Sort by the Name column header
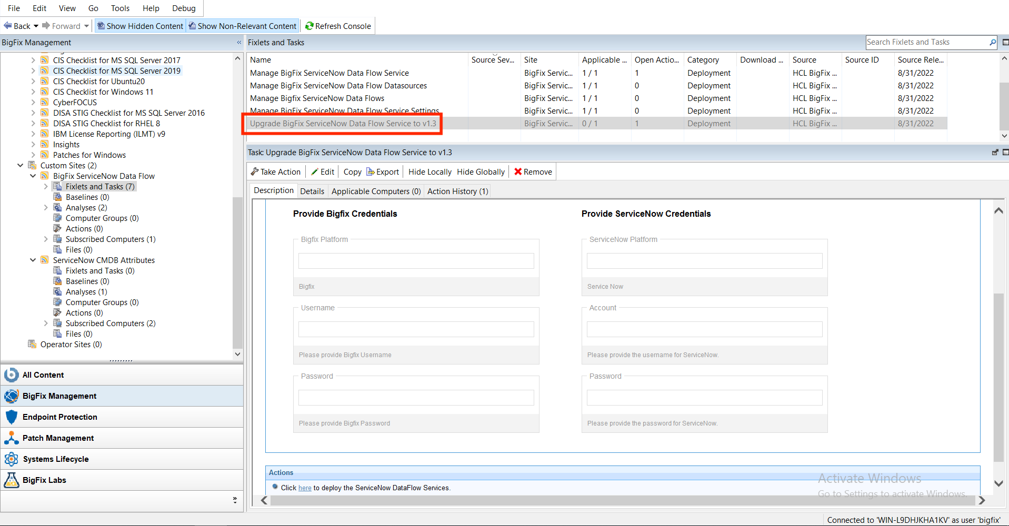1009x526 pixels. [358, 60]
